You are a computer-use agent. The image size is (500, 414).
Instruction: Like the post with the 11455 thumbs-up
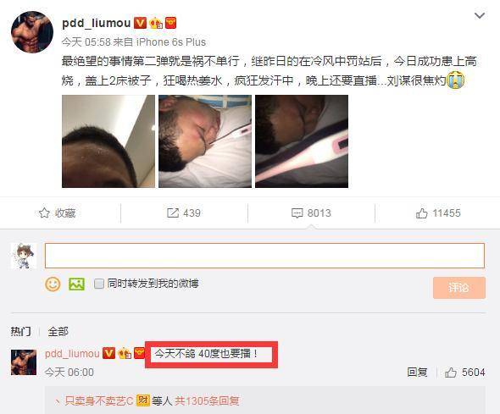click(421, 213)
